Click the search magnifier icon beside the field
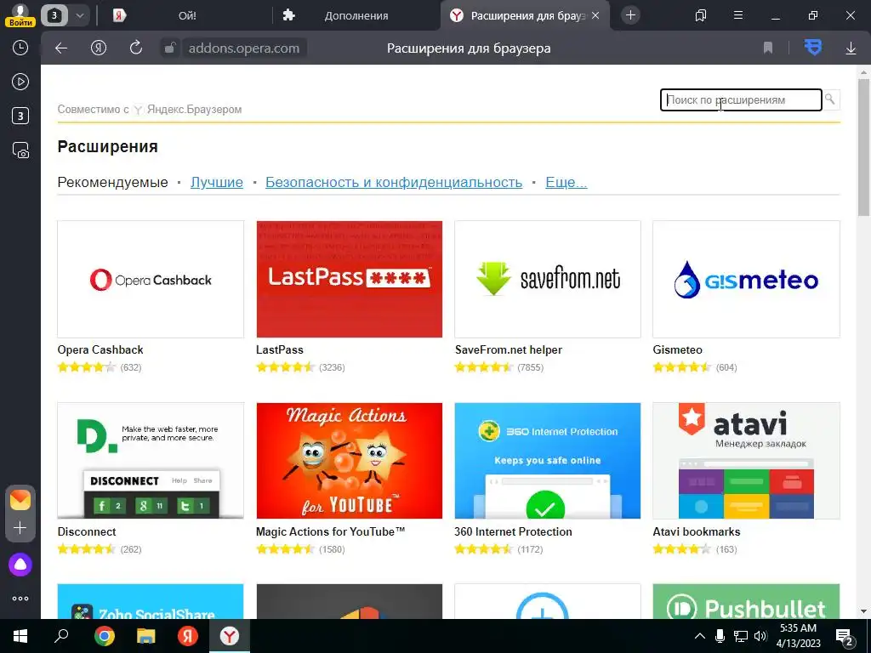Viewport: 871px width, 653px height. click(830, 99)
